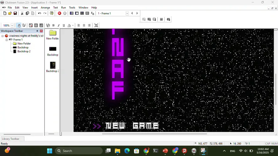
Task: Close the Workspace Toolbar panel
Action: point(41,31)
